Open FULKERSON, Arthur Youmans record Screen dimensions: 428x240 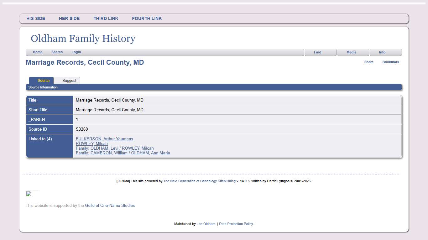click(x=104, y=139)
